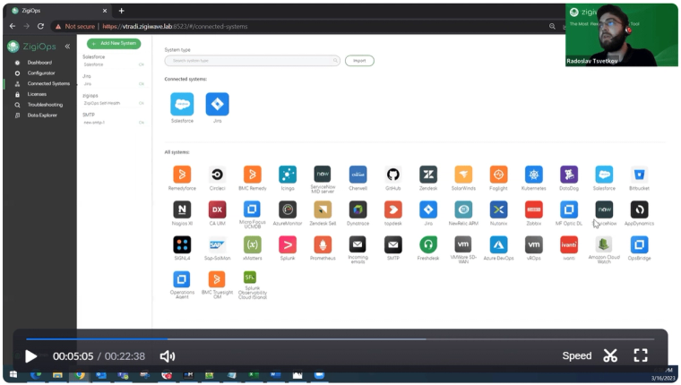
Task: Open the Azure DevOps system icon
Action: click(498, 244)
